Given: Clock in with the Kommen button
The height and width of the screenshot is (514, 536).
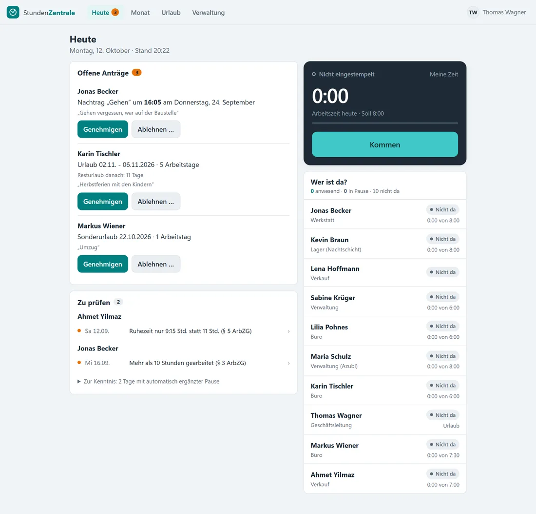Looking at the screenshot, I should pos(384,144).
